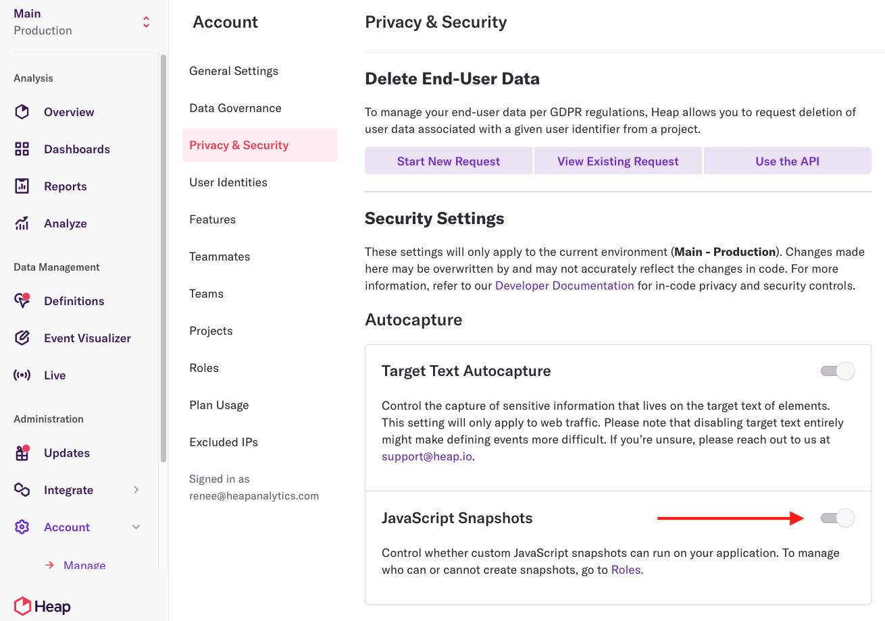
Task: Open Dashboards via its grid icon
Action: (22, 149)
